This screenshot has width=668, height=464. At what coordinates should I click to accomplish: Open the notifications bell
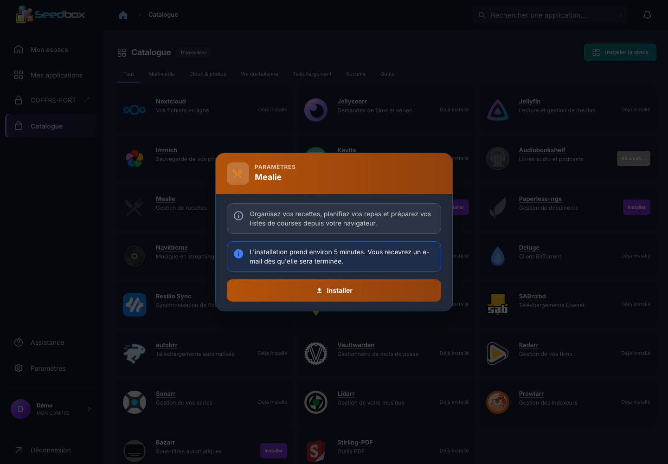coord(647,15)
